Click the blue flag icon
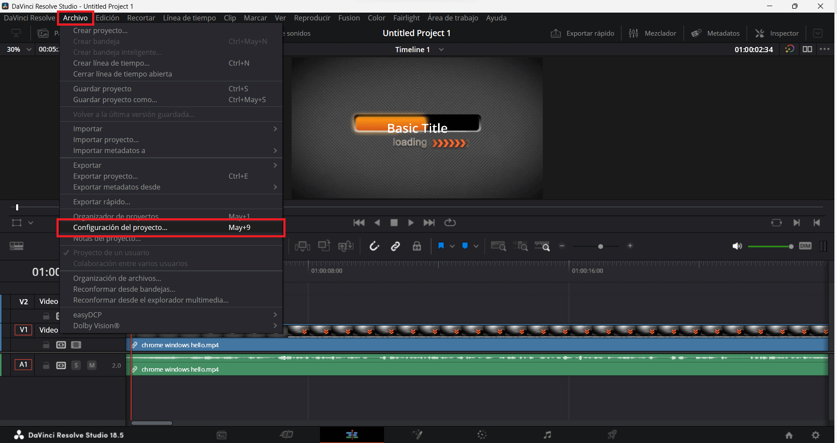 coord(441,246)
